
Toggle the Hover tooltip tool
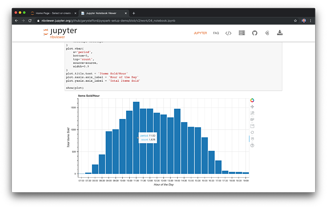252,139
